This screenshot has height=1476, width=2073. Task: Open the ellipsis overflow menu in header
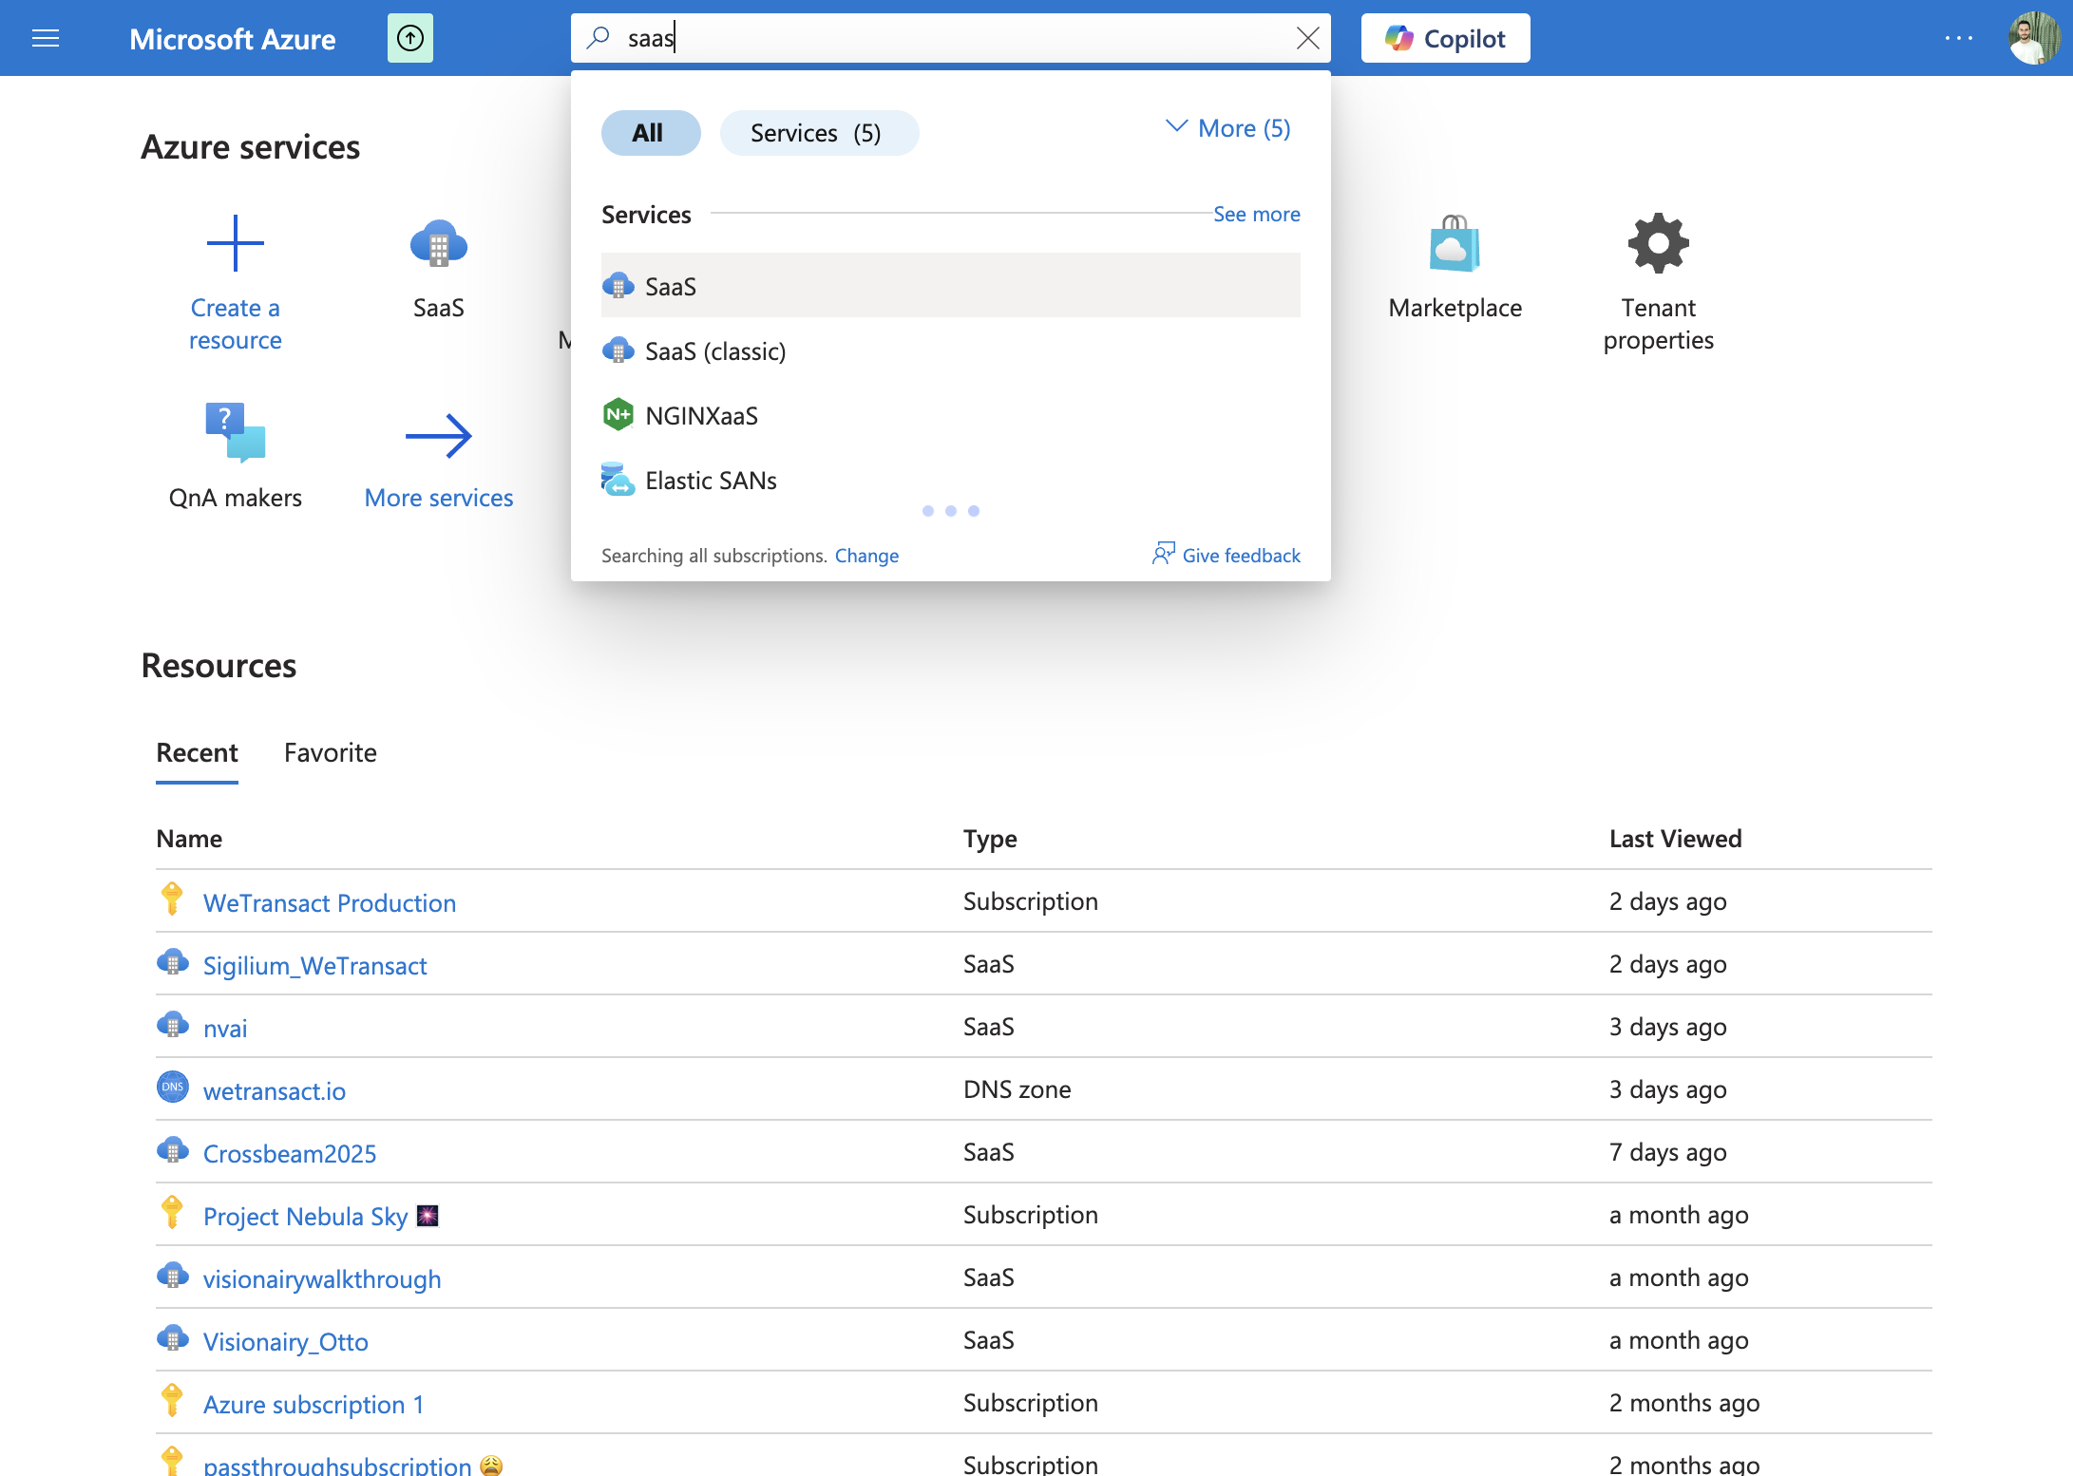pos(1959,38)
